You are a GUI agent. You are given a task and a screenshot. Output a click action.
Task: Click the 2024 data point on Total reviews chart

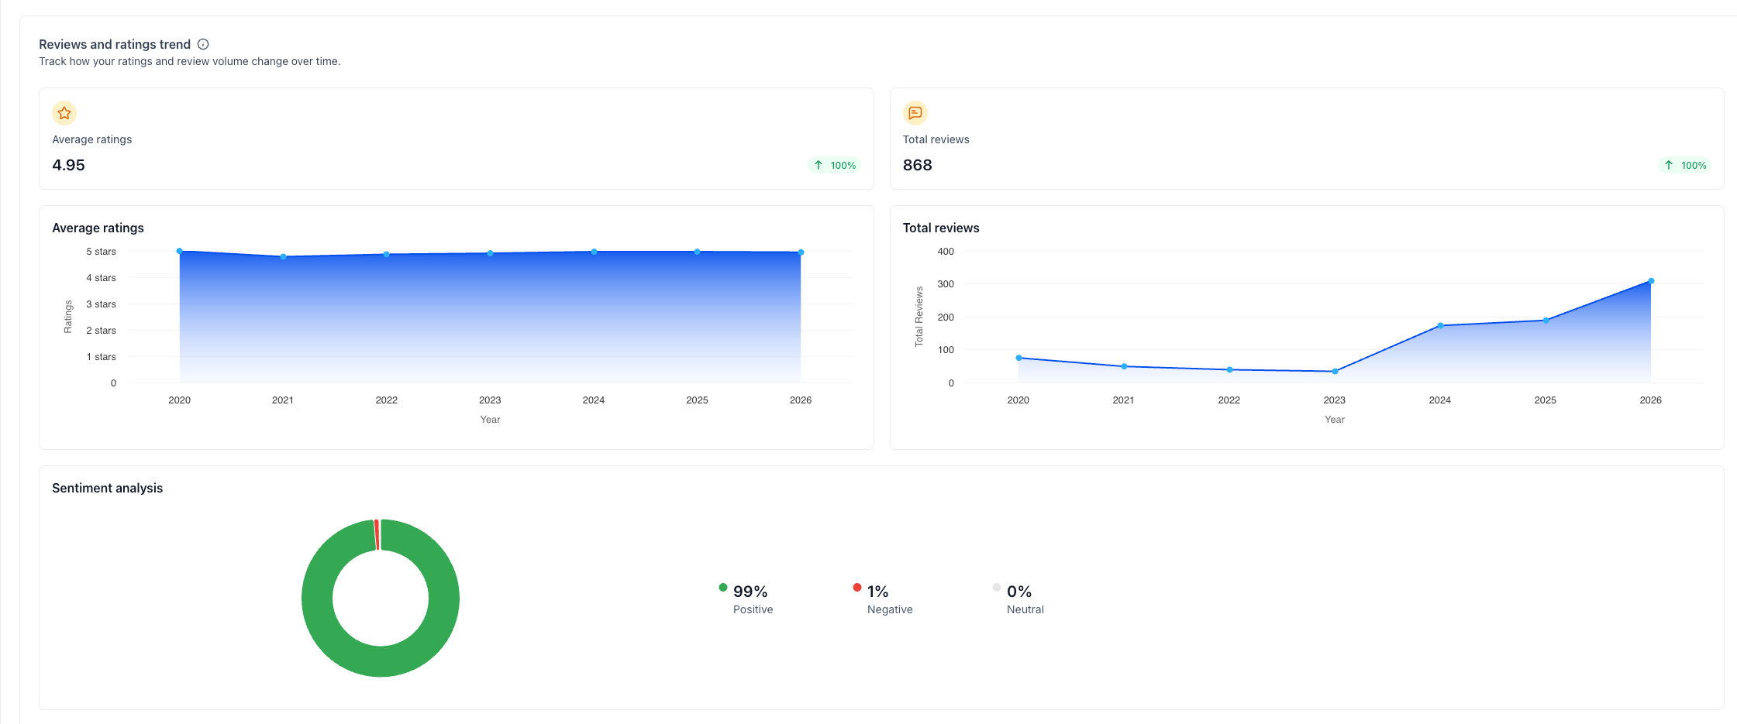(1440, 325)
